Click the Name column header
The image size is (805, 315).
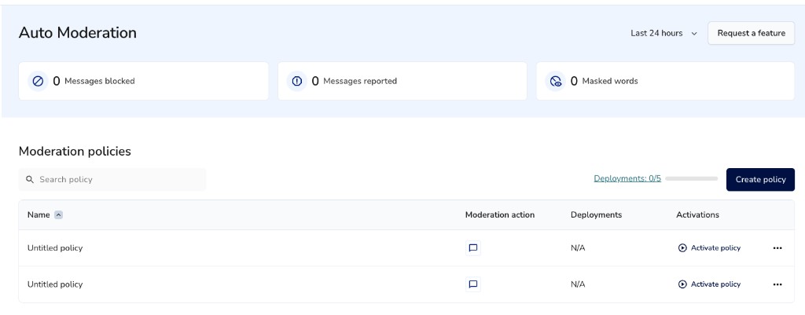pyautogui.click(x=39, y=215)
